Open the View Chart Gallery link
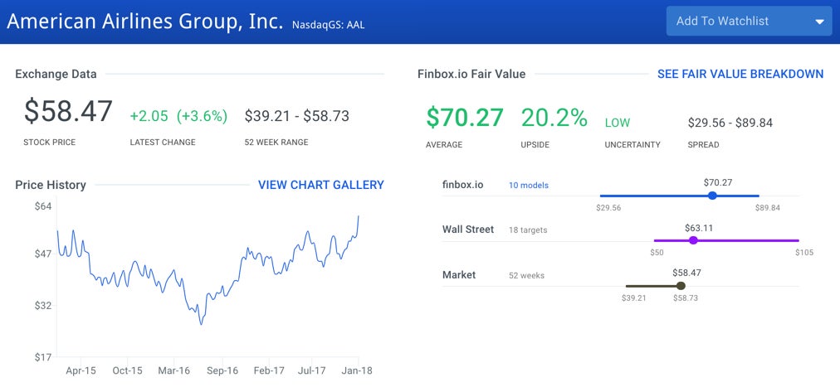The width and height of the screenshot is (840, 387). pos(321,185)
